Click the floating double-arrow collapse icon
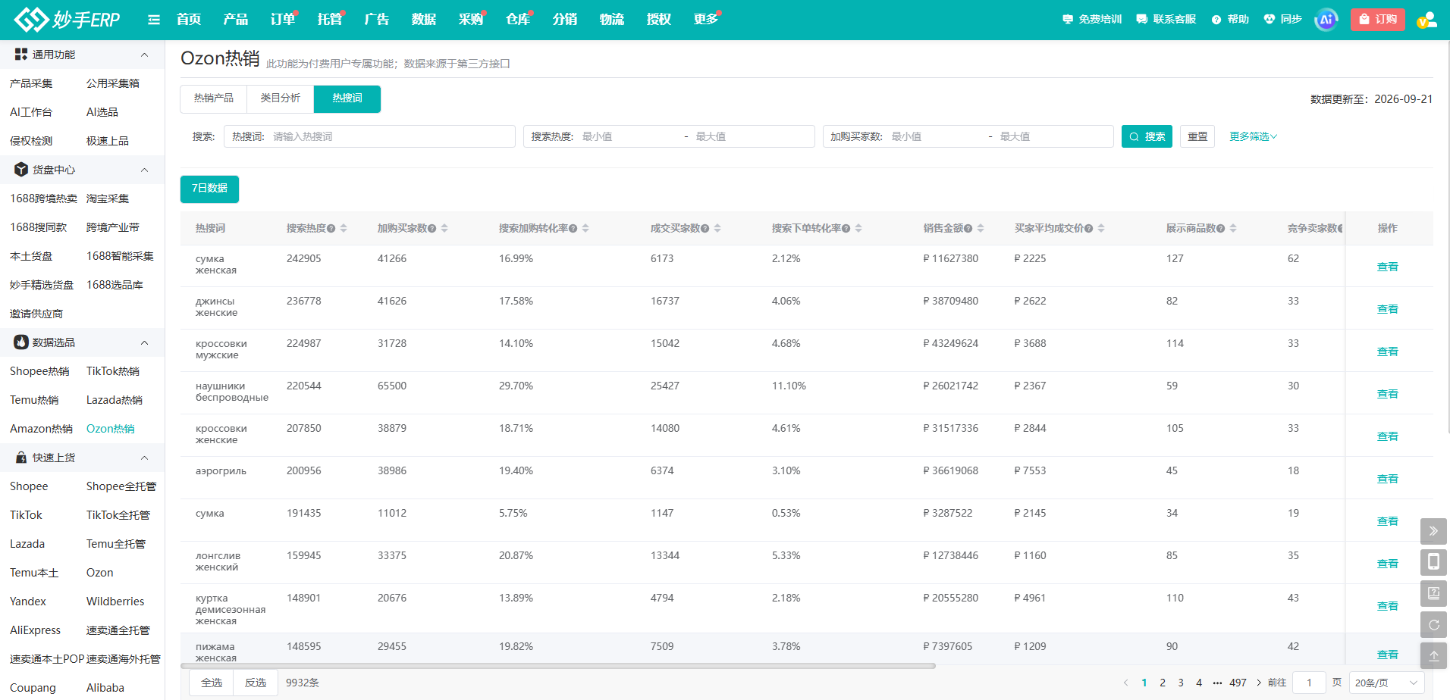 click(1433, 531)
